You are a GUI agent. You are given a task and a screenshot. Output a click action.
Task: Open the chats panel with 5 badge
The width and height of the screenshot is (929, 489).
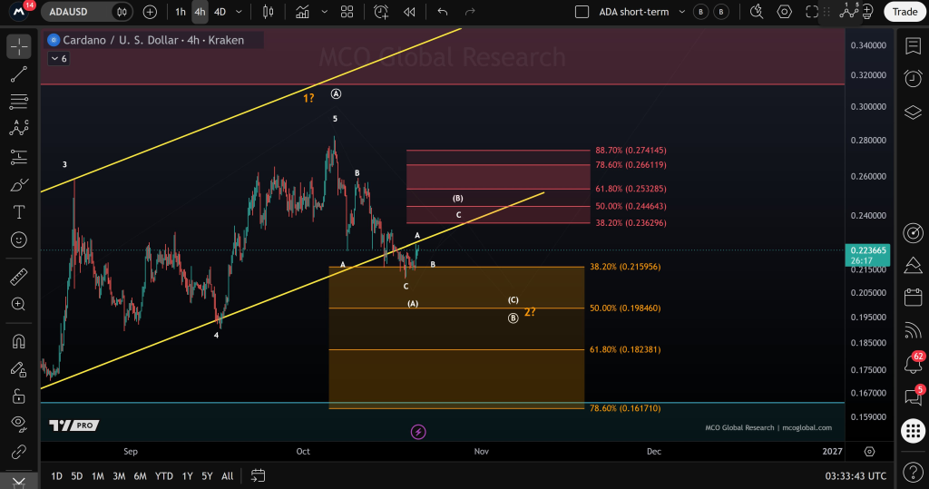(913, 396)
